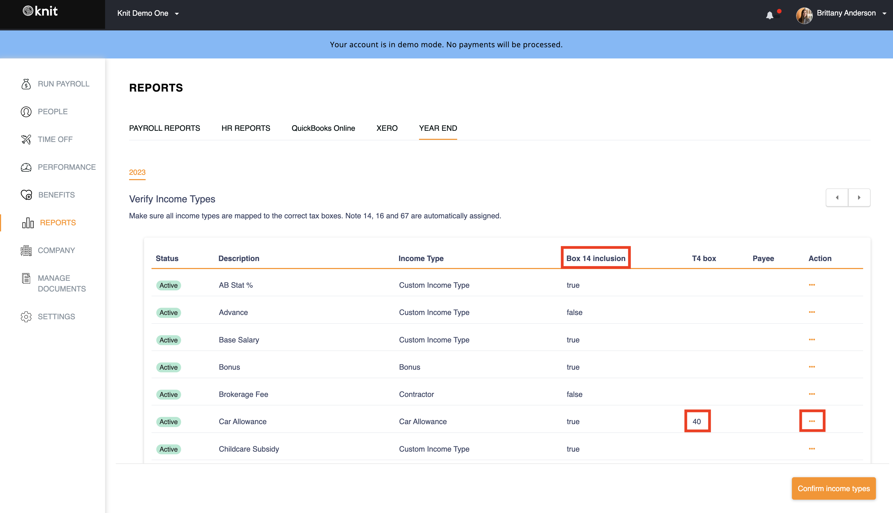Click the Active badge for Advance
Viewport: 893px width, 513px height.
169,313
